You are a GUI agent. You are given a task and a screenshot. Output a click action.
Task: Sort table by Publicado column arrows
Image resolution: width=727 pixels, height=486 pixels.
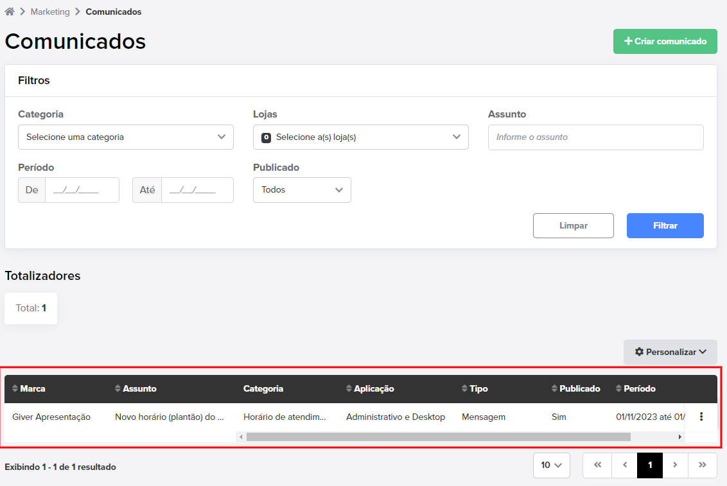coord(554,388)
